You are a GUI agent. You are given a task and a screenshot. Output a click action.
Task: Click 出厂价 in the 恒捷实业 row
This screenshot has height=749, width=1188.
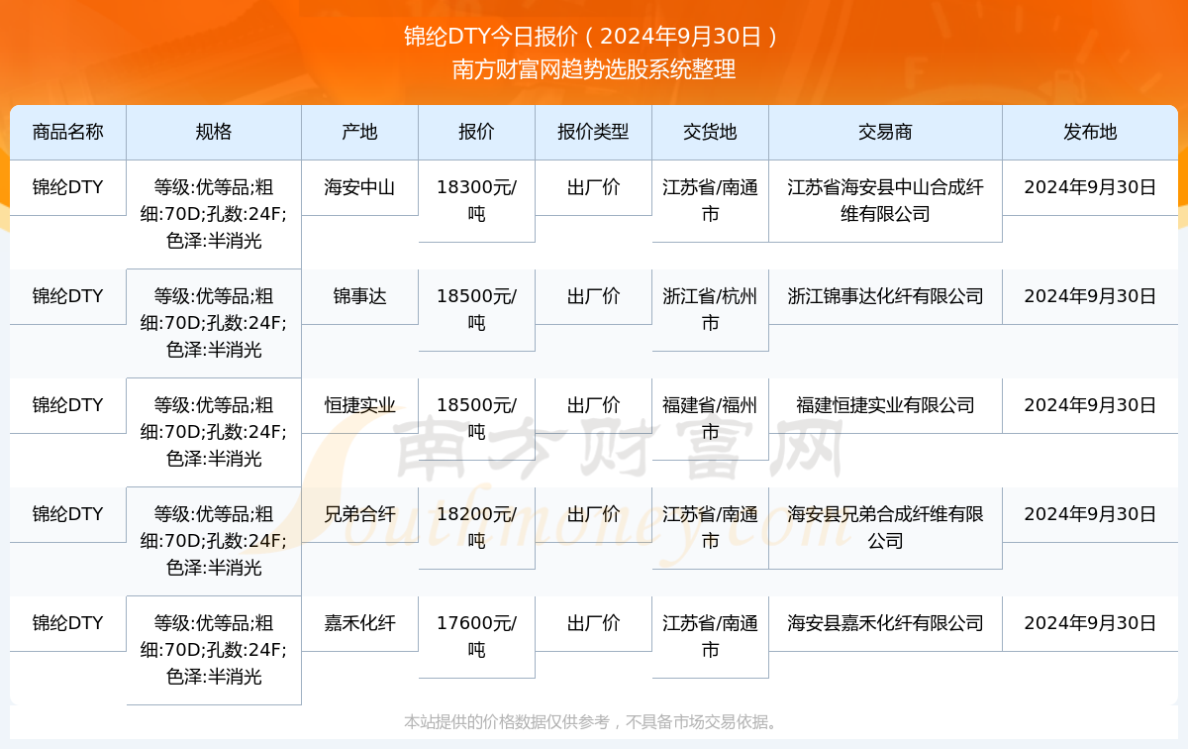click(x=593, y=405)
